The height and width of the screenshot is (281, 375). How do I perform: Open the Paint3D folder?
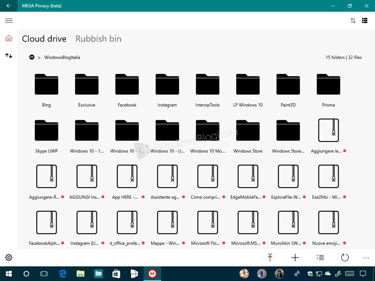[288, 90]
